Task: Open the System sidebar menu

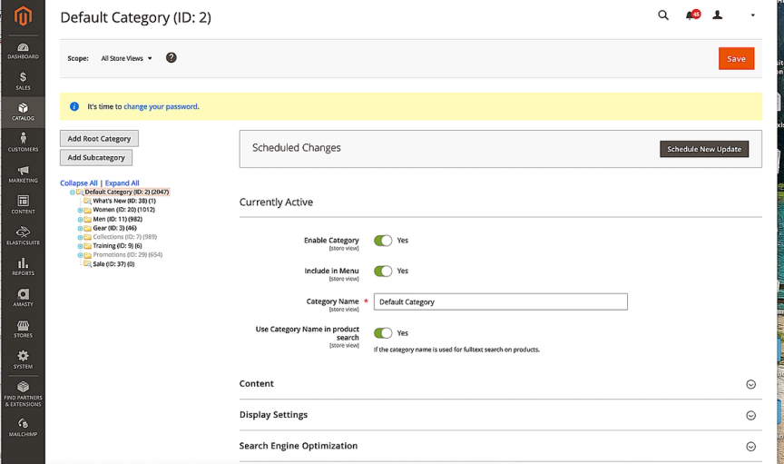Action: [x=23, y=360]
